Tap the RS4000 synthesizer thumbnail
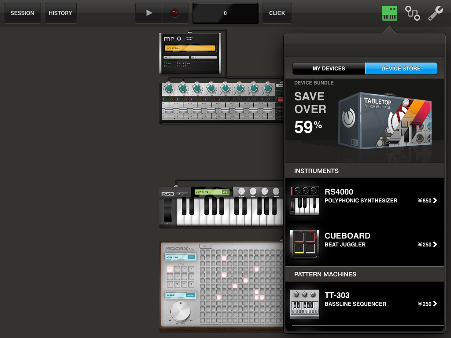Image resolution: width=451 pixels, height=338 pixels. (305, 200)
